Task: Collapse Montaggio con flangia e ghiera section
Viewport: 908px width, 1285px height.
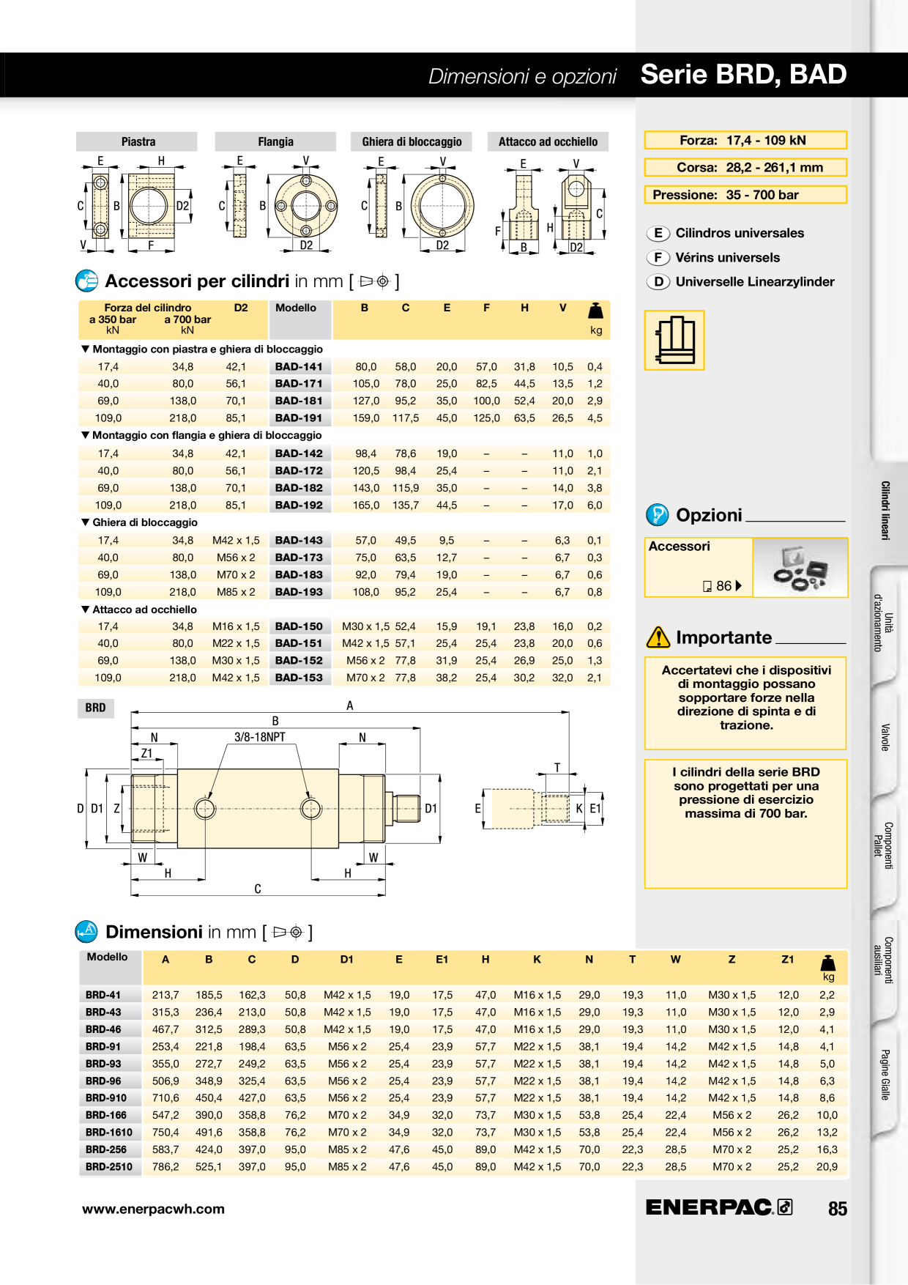Action: pyautogui.click(x=201, y=435)
